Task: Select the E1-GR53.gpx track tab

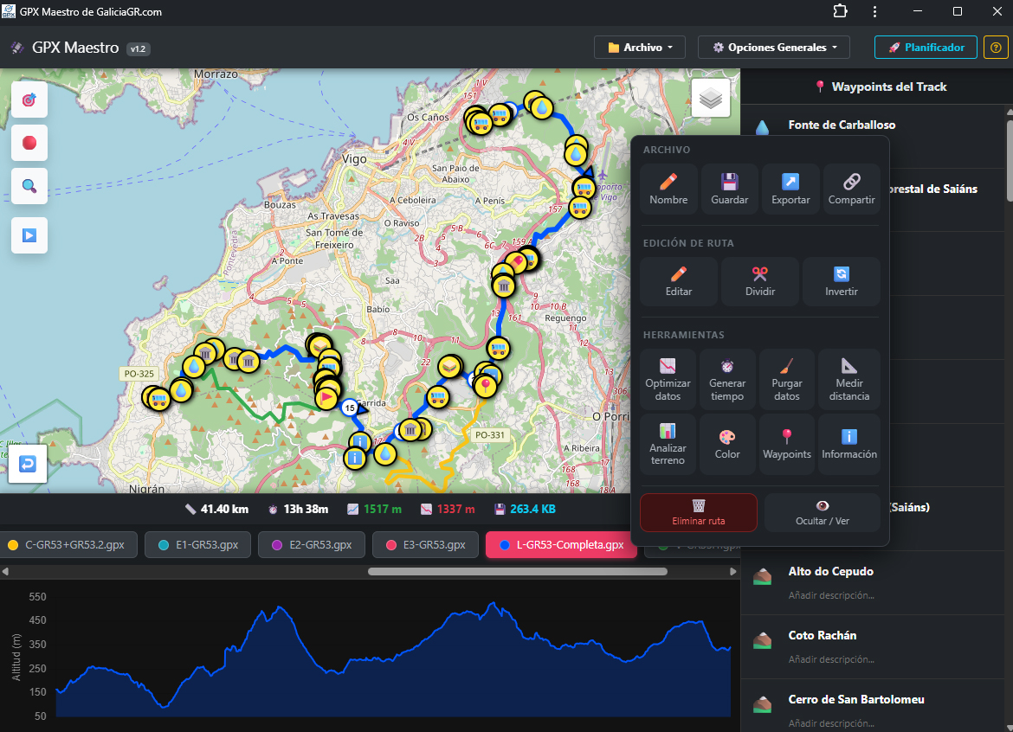Action: click(x=197, y=545)
